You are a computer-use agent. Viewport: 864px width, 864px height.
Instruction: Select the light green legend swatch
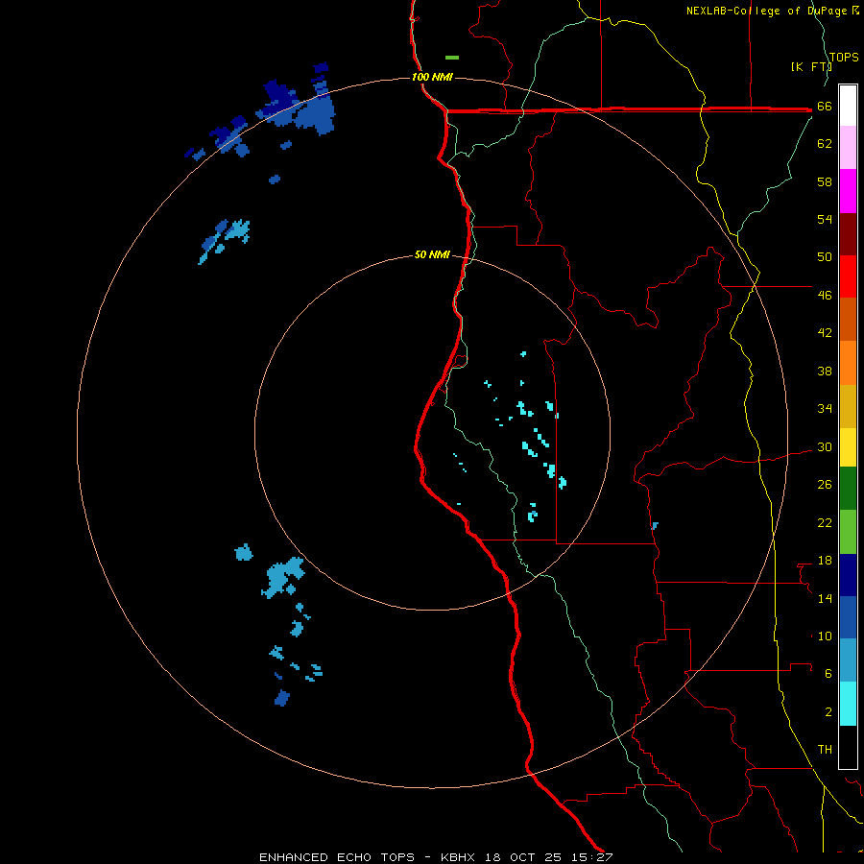point(848,532)
